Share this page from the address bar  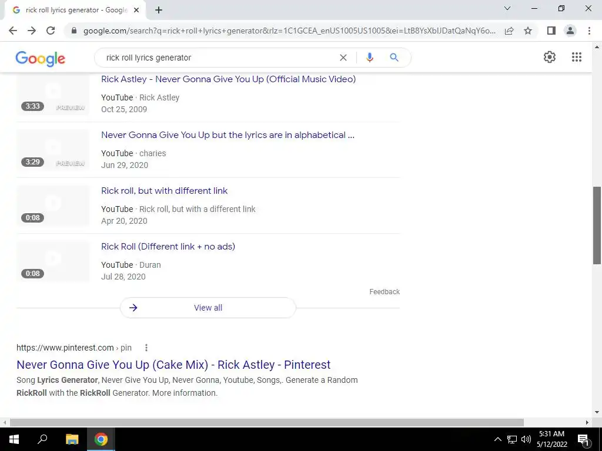pyautogui.click(x=509, y=31)
